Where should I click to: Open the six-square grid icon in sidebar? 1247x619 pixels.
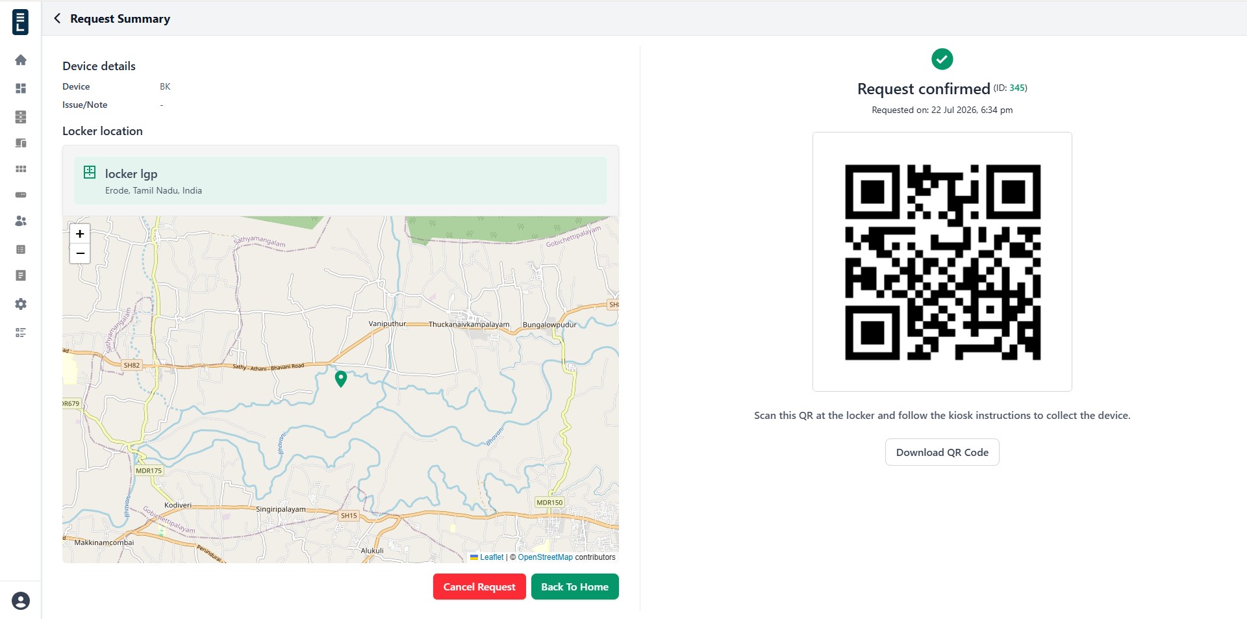21,169
